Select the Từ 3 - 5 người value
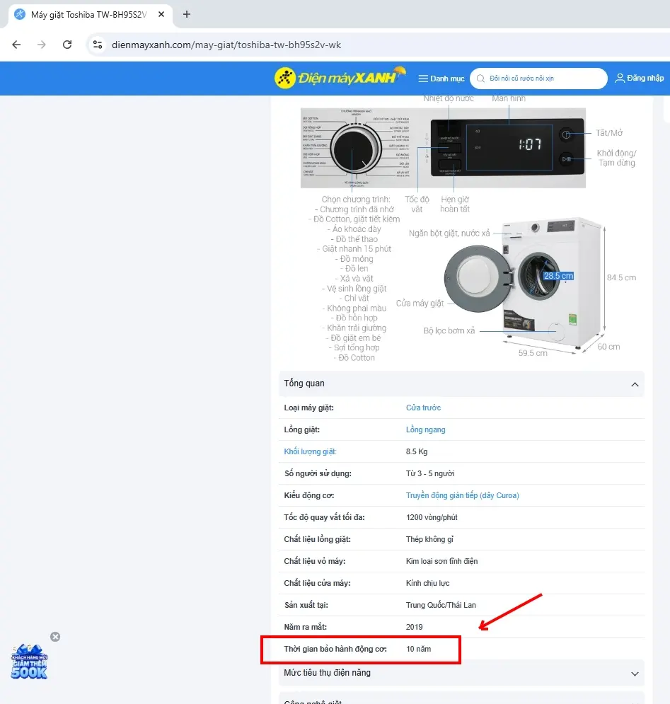 tap(430, 473)
